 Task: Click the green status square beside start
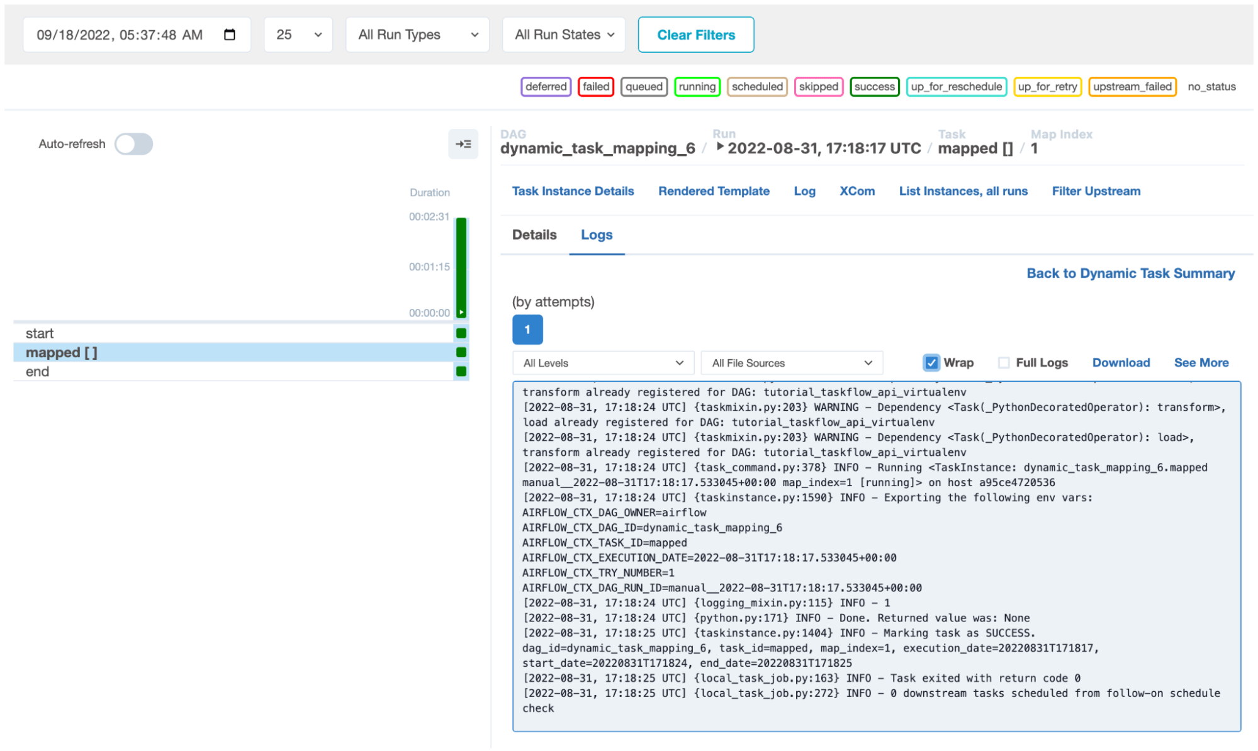(x=461, y=333)
